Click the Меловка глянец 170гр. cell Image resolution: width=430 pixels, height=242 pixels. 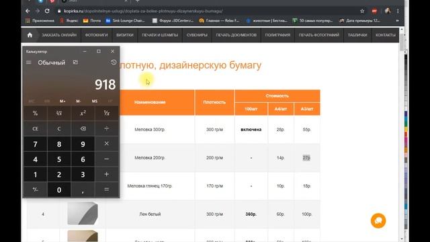[150, 186]
